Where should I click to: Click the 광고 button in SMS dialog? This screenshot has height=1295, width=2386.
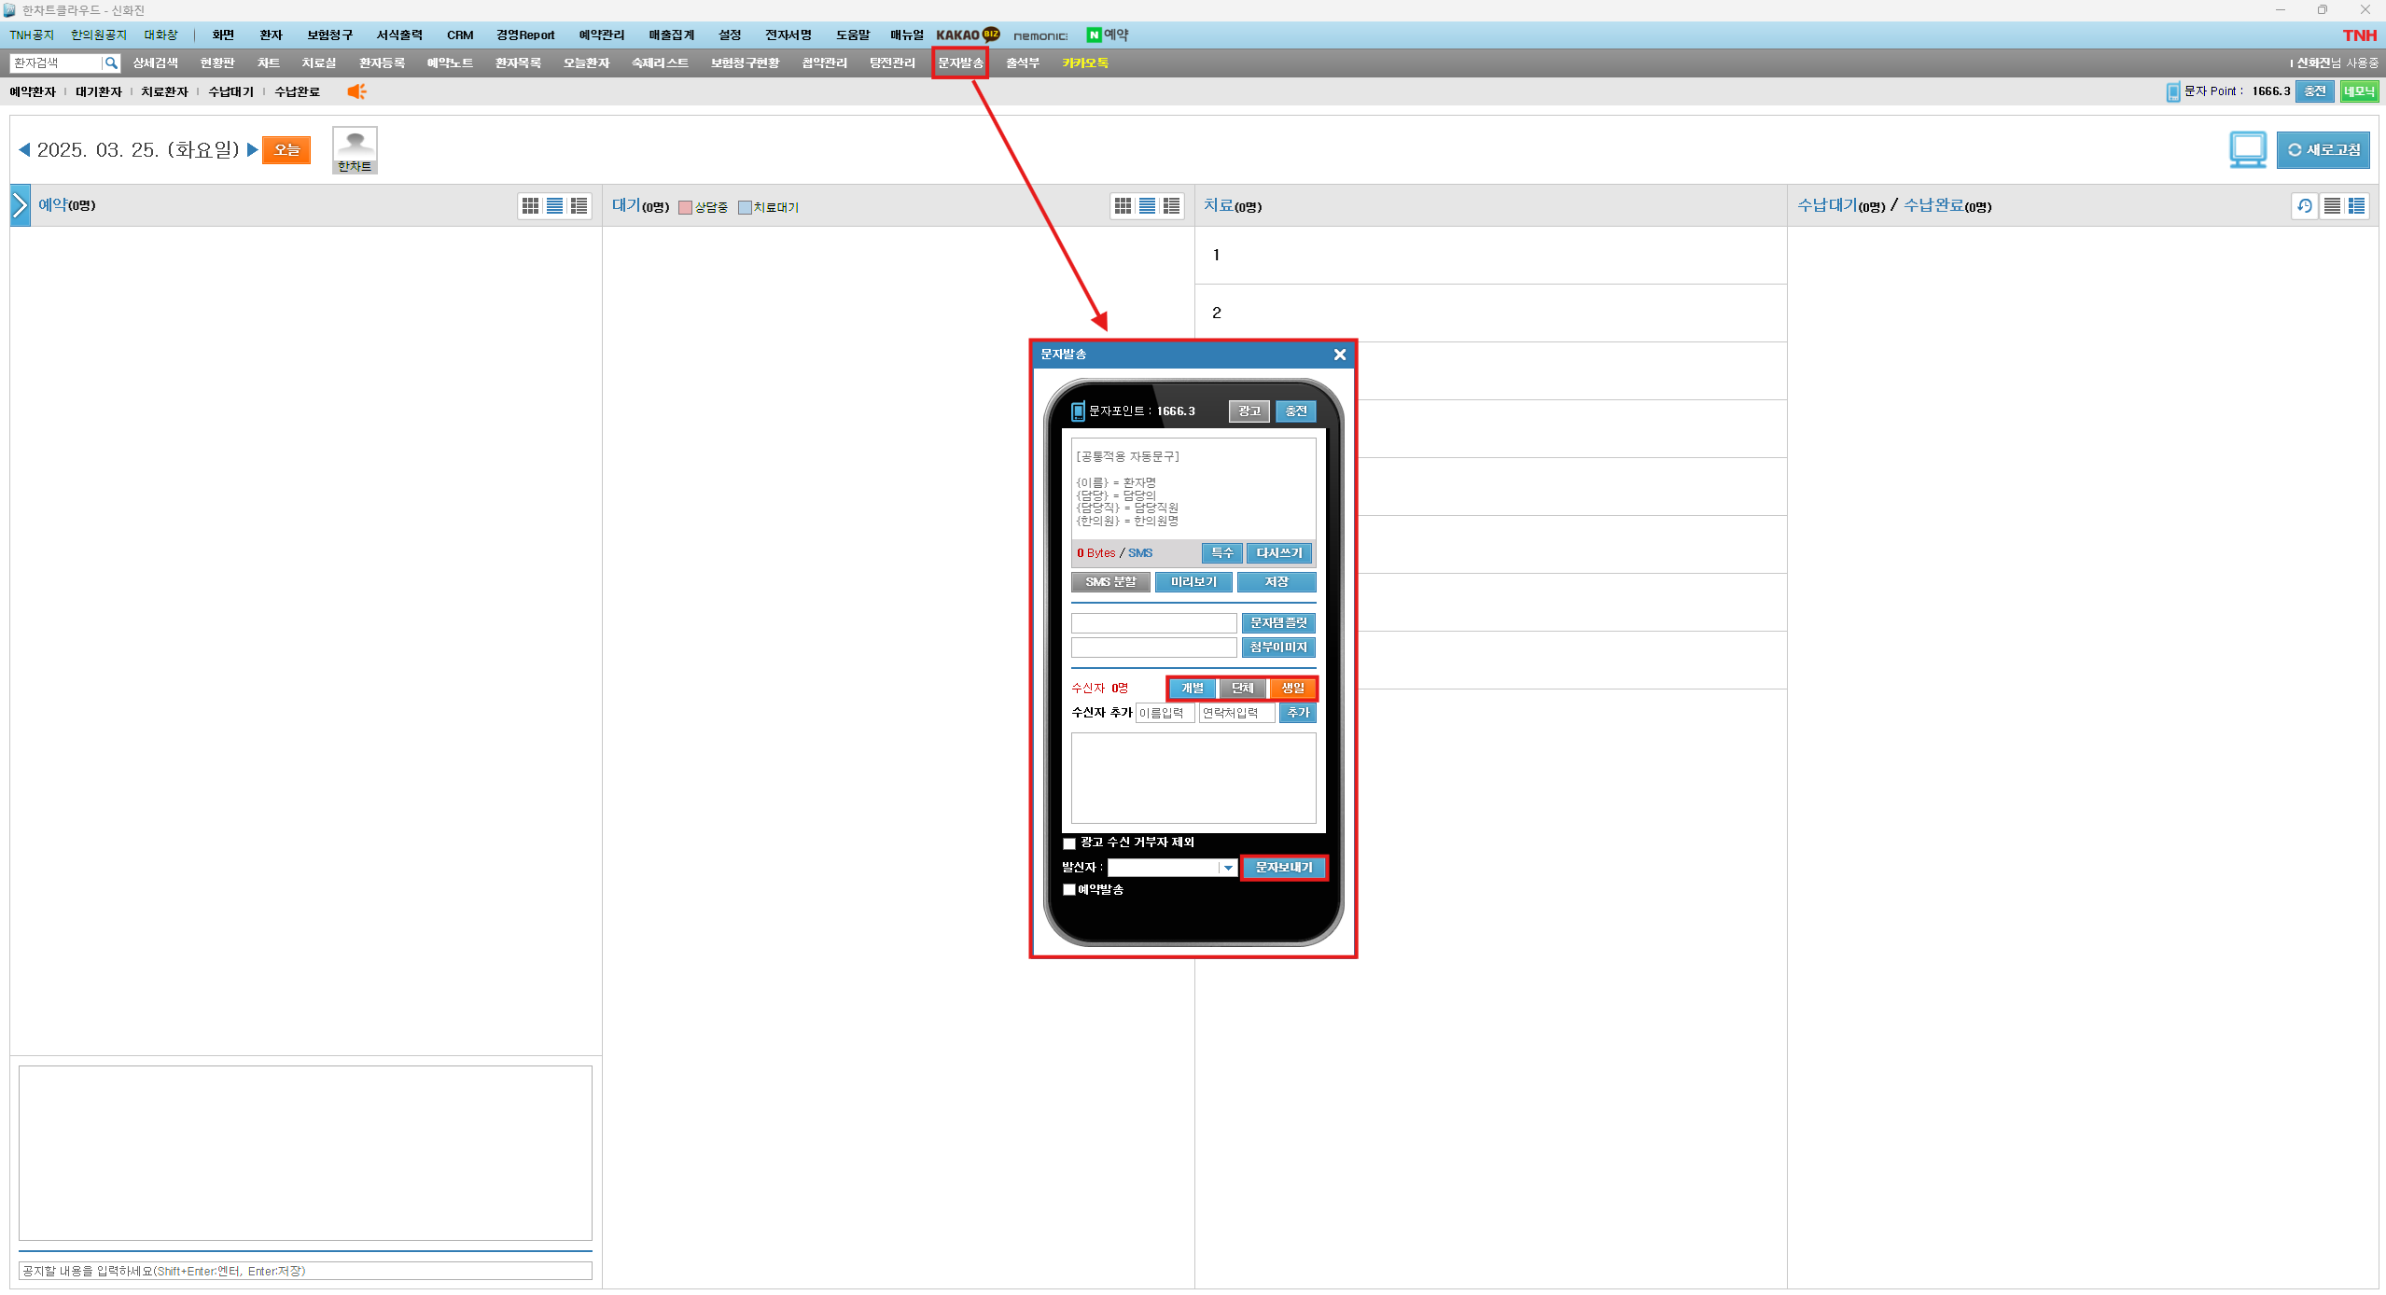(x=1249, y=411)
